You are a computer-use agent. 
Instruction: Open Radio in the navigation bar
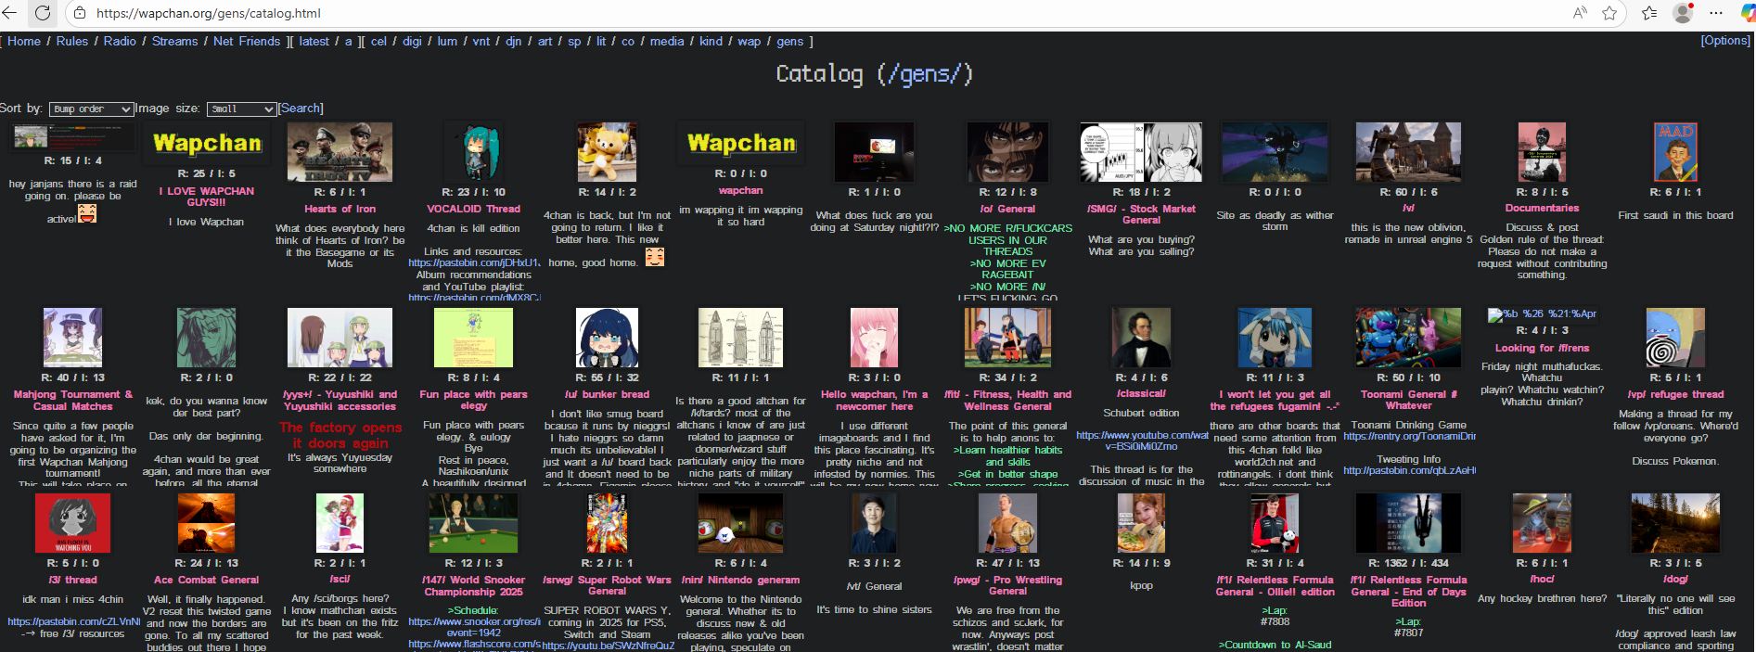120,41
